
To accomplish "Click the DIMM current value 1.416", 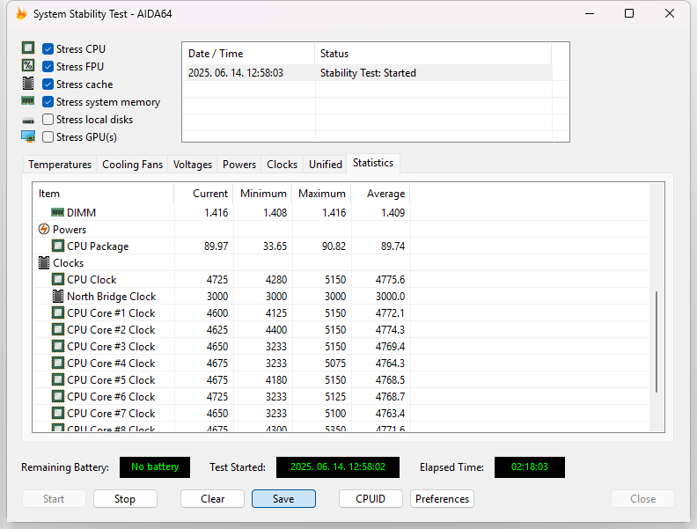I will coord(216,212).
